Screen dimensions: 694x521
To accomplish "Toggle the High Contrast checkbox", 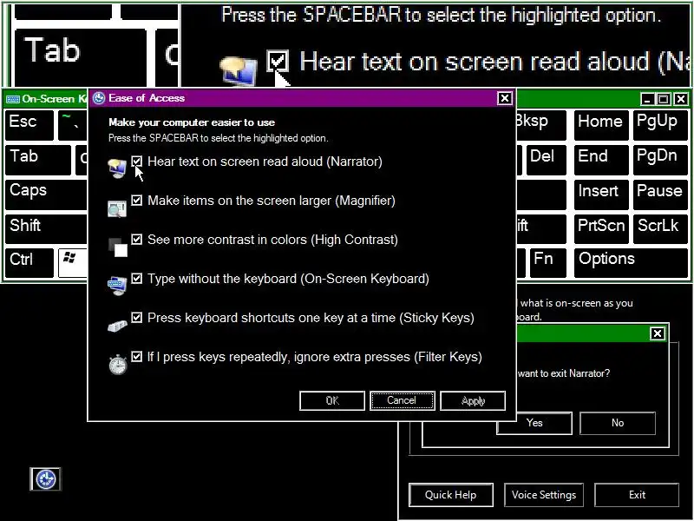I will click(x=137, y=240).
